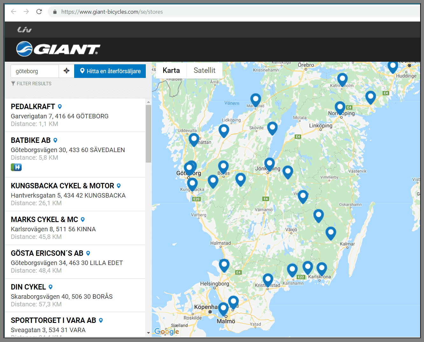
Task: Click the text Distance: 5,8 KM
Action: point(34,157)
